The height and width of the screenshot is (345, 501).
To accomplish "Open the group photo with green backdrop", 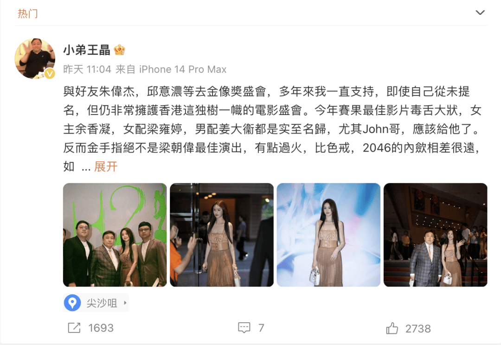I will [115, 235].
